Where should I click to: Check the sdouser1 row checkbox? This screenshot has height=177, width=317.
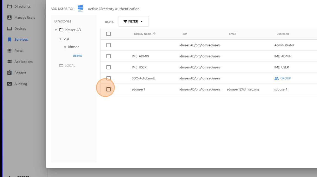coord(109,89)
